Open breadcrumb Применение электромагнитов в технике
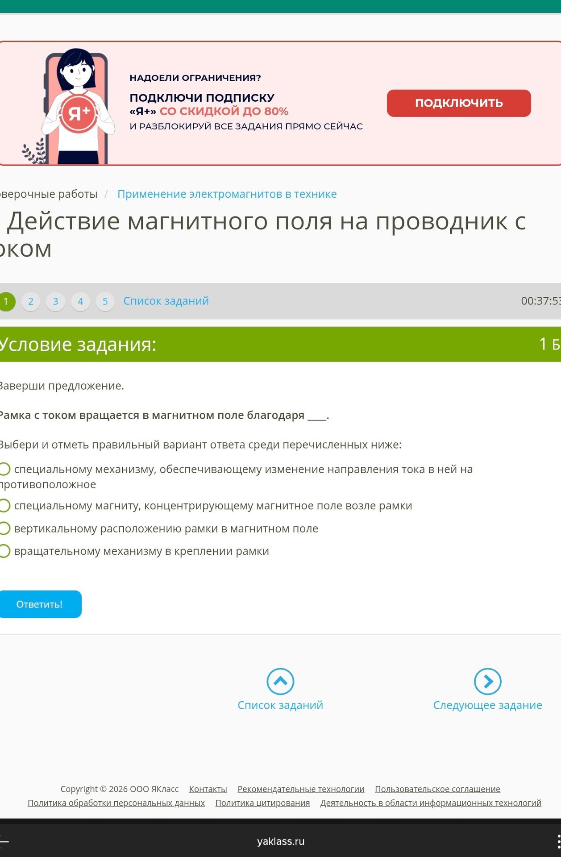This screenshot has width=561, height=857. pos(227,194)
